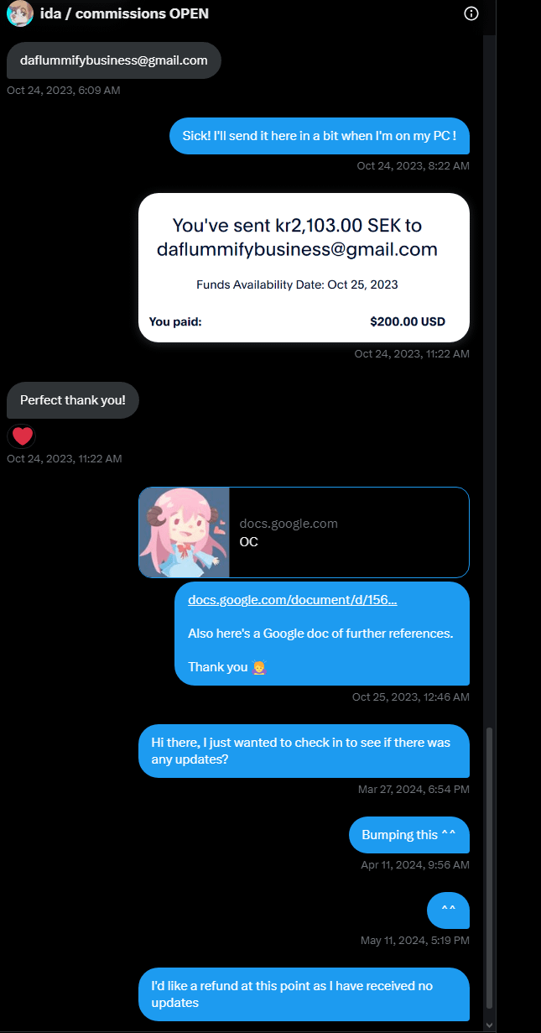Click the red heart reaction

coord(22,436)
